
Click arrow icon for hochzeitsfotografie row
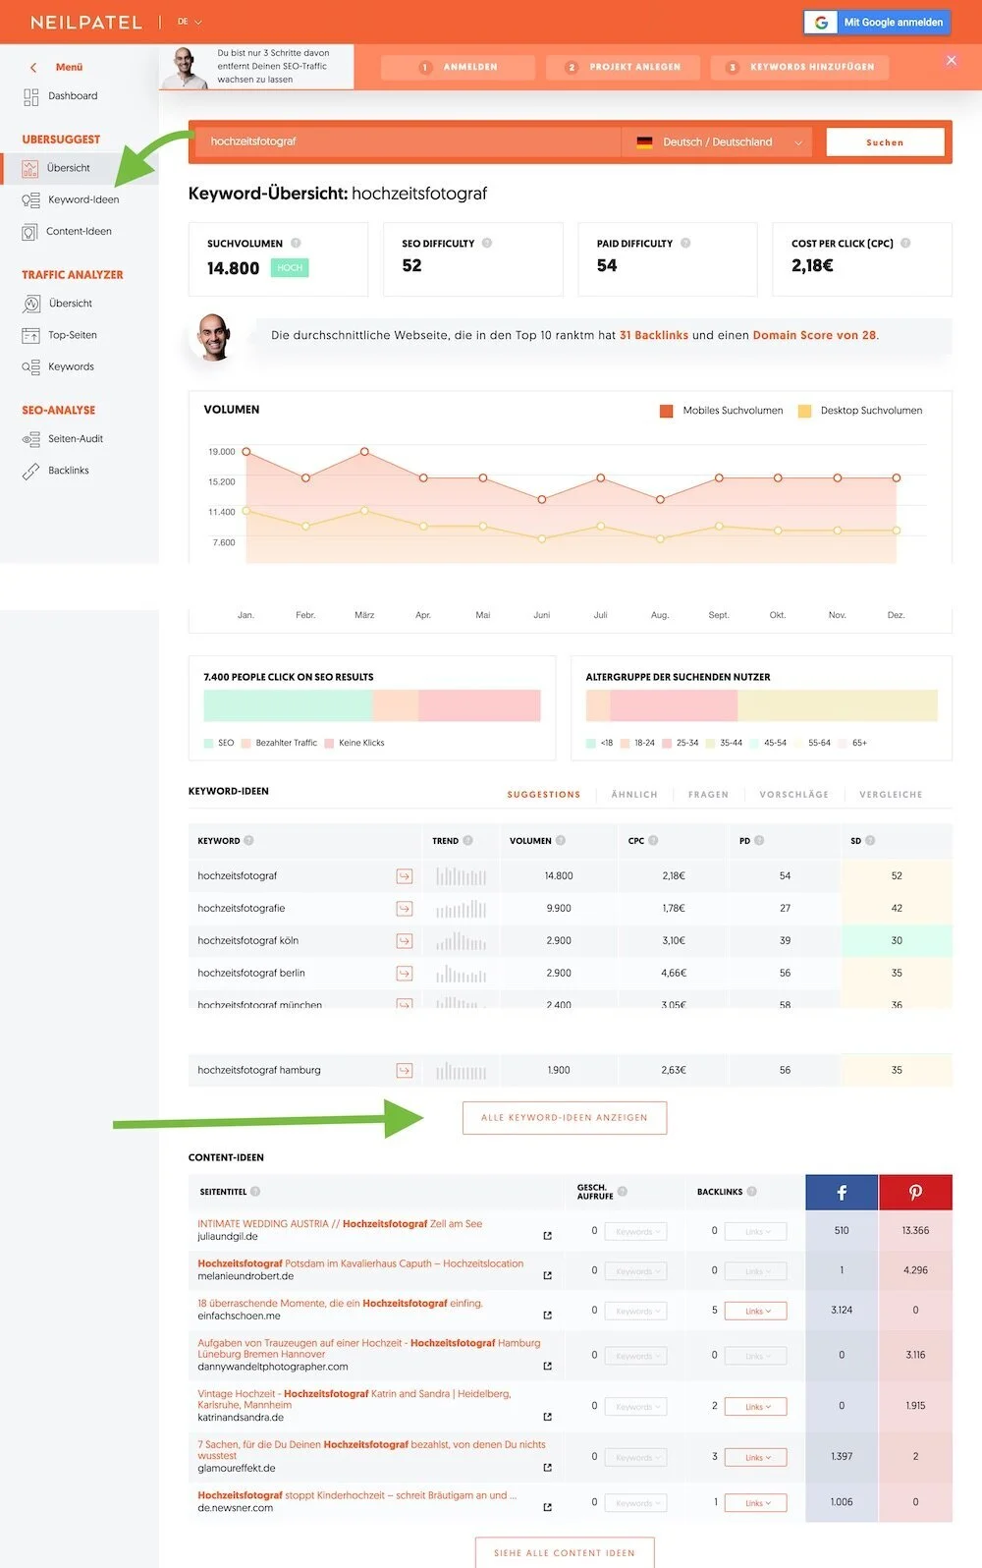[404, 909]
